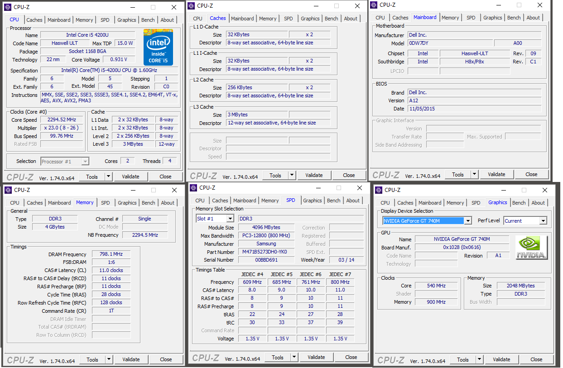
Task: Click the Tools button in the Mainboard-tab window
Action: [x=458, y=174]
